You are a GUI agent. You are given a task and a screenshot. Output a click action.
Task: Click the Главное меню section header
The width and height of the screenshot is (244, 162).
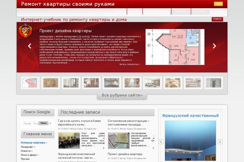(x=38, y=134)
